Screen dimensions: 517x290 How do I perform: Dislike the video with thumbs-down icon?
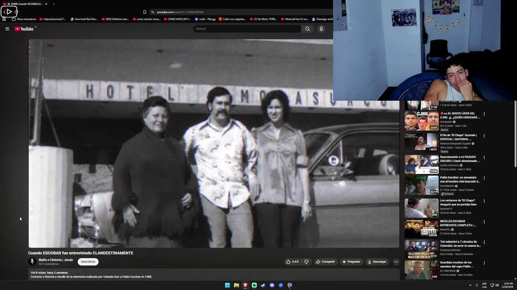pyautogui.click(x=307, y=262)
